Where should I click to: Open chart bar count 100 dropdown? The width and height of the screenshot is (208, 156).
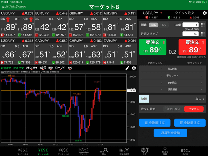70,68
